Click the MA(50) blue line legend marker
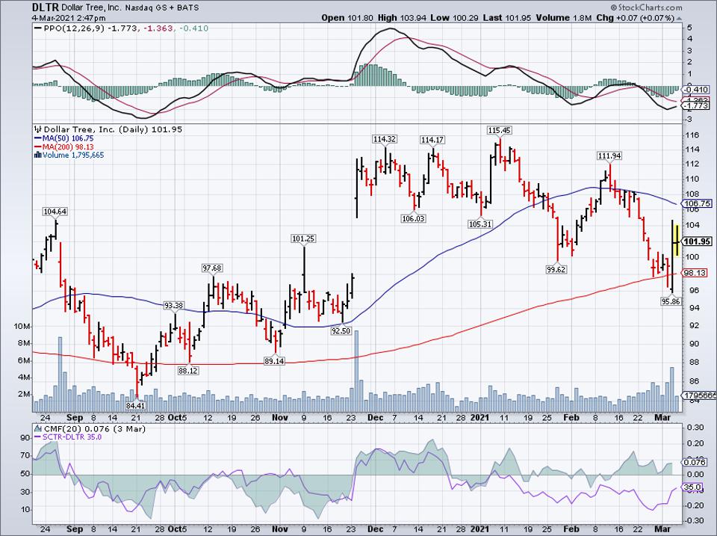717x536 pixels. 37,138
